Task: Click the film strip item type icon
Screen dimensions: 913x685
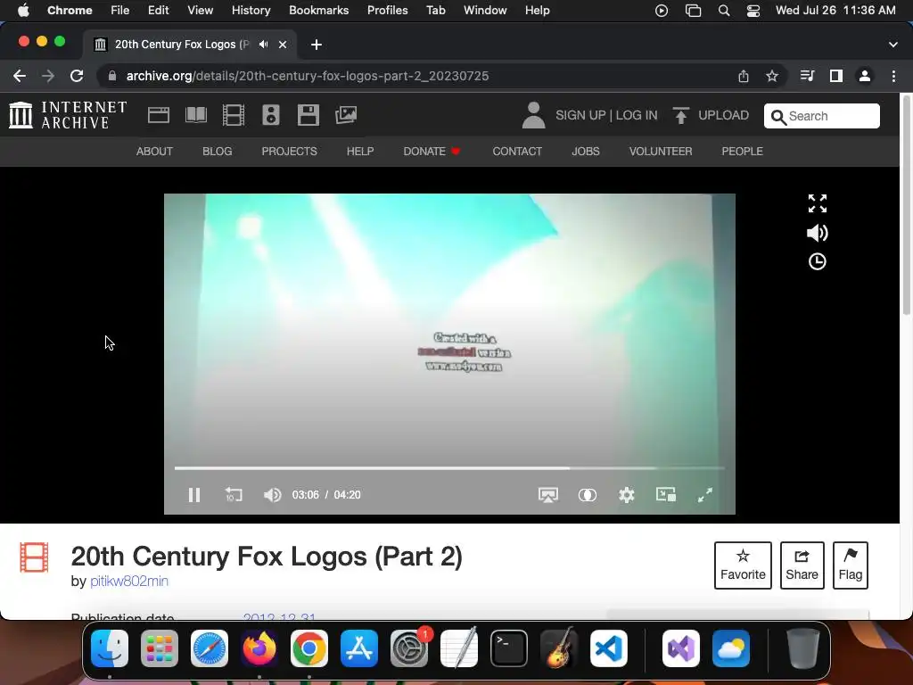Action: (x=35, y=557)
